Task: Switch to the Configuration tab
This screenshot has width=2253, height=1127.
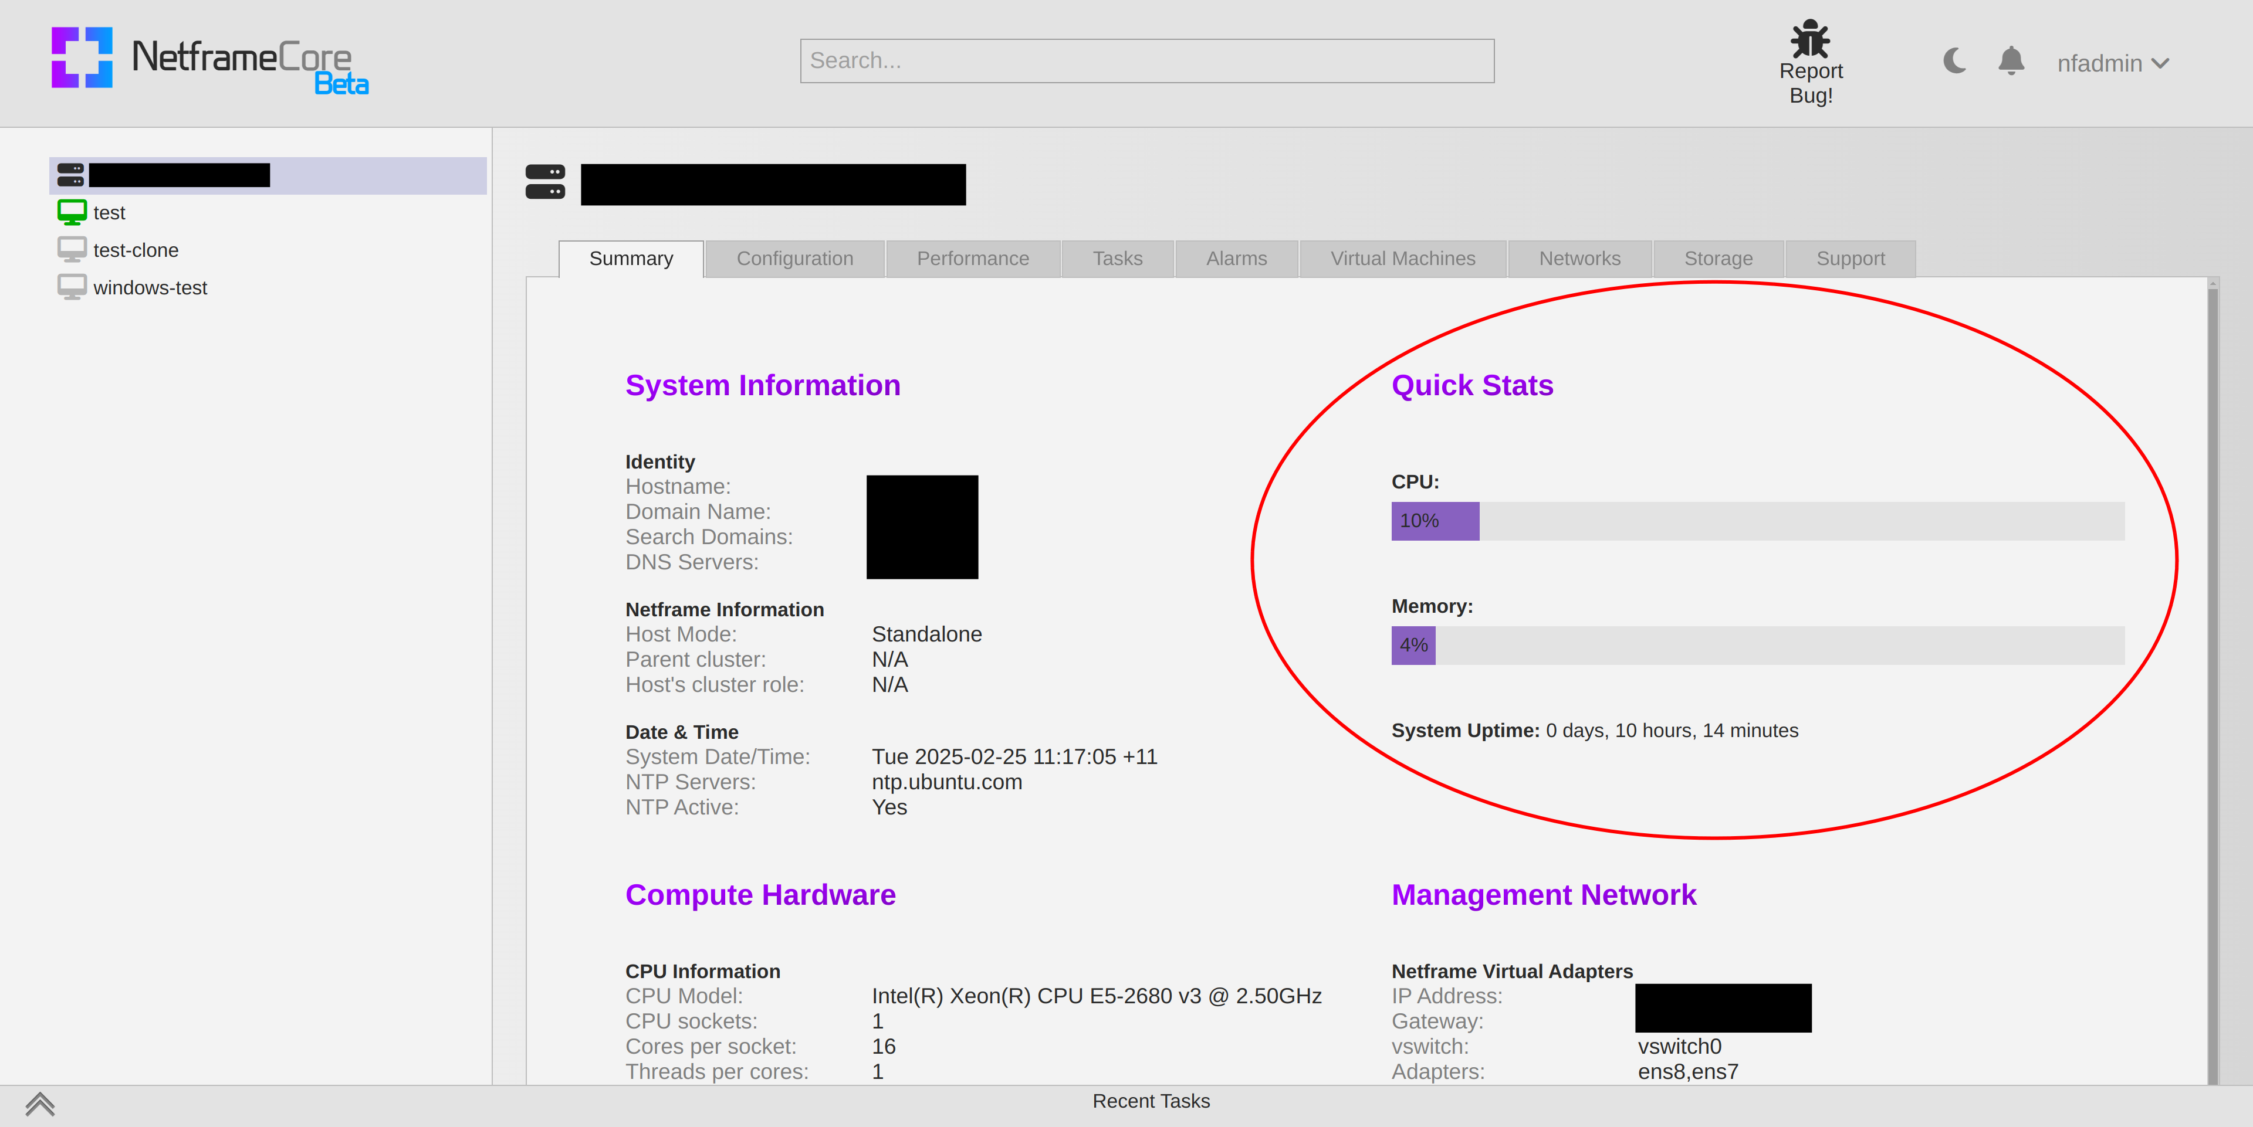Action: tap(794, 259)
